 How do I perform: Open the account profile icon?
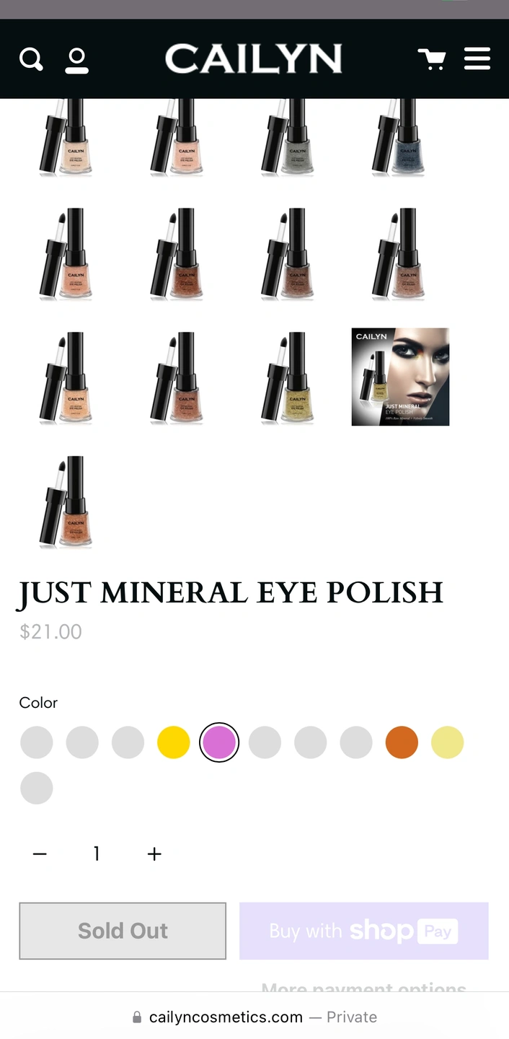[x=76, y=60]
